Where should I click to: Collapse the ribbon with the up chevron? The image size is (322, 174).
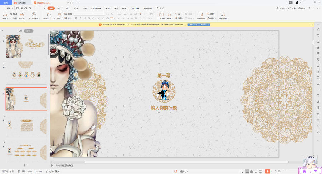pos(318,8)
